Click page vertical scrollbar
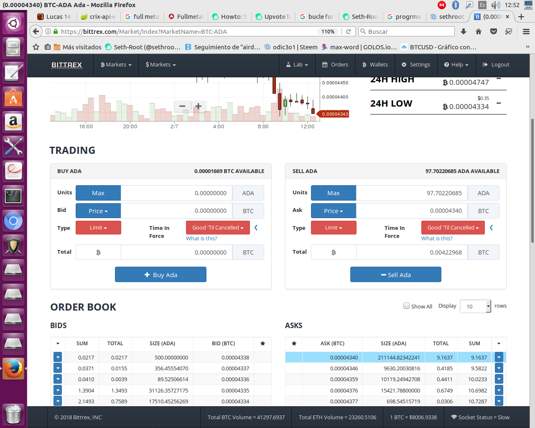Image resolution: width=535 pixels, height=428 pixels. coord(532,181)
